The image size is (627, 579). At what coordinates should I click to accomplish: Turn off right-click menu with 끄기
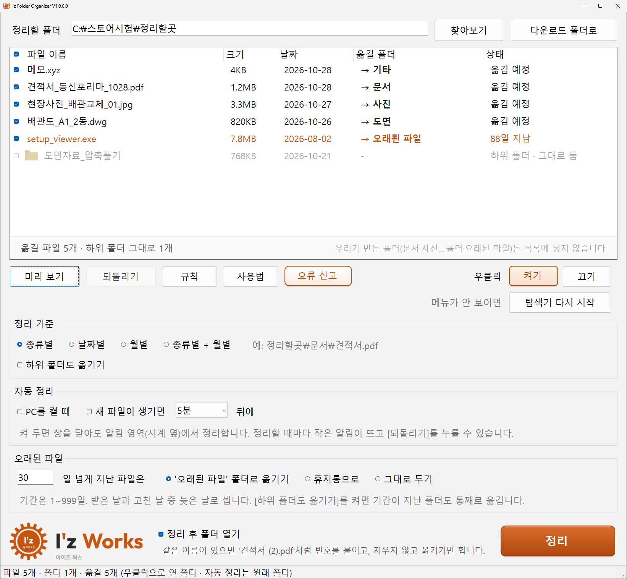587,277
